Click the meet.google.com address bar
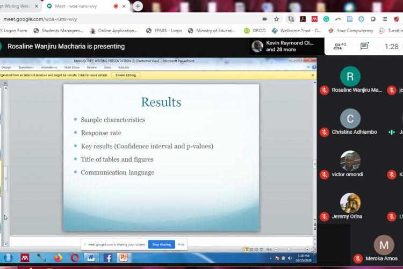The width and height of the screenshot is (403, 269). coord(107,19)
